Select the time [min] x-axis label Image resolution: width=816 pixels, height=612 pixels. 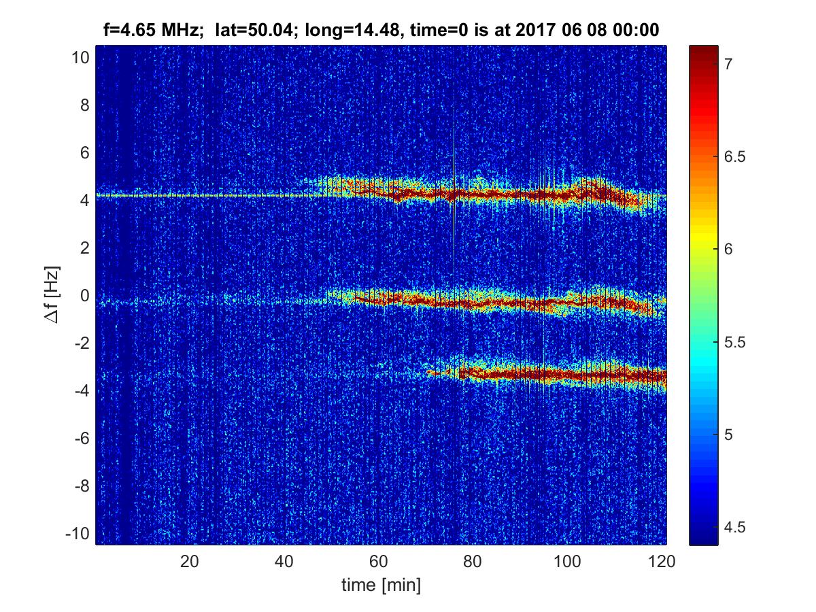381,585
